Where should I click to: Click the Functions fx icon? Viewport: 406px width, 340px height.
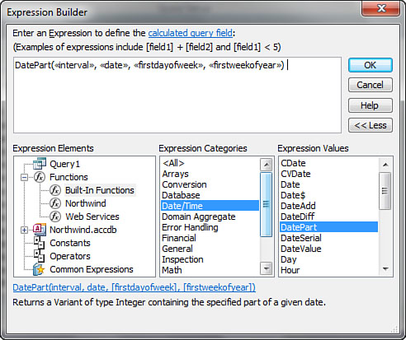click(40, 177)
